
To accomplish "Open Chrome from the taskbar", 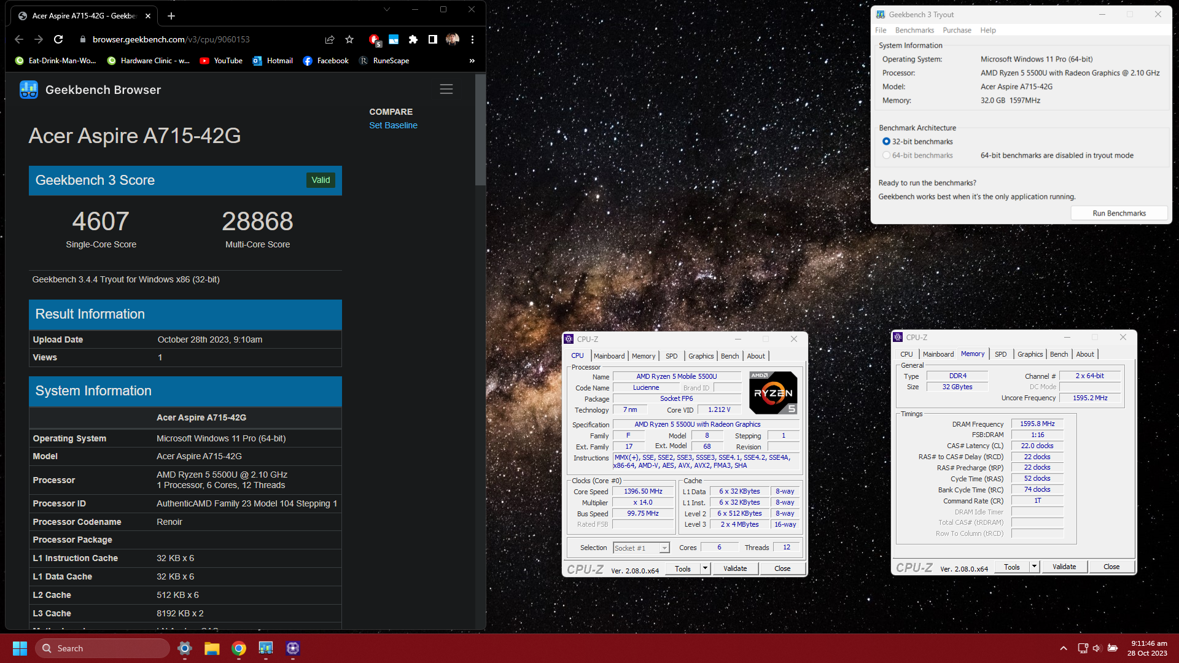I will (239, 648).
